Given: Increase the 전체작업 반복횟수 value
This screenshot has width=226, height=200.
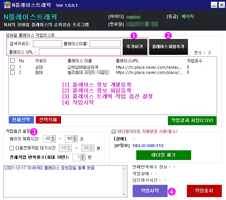Looking at the screenshot, I should (83, 156).
